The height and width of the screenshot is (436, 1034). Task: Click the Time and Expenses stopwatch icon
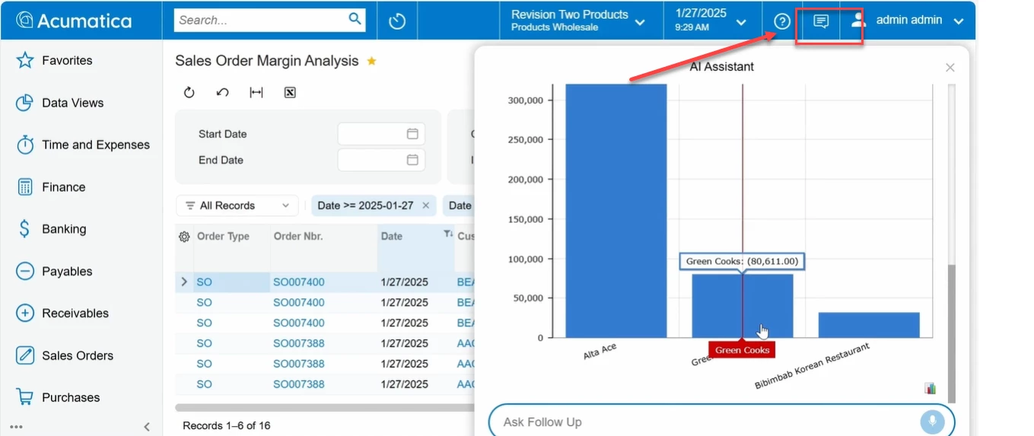pos(25,145)
